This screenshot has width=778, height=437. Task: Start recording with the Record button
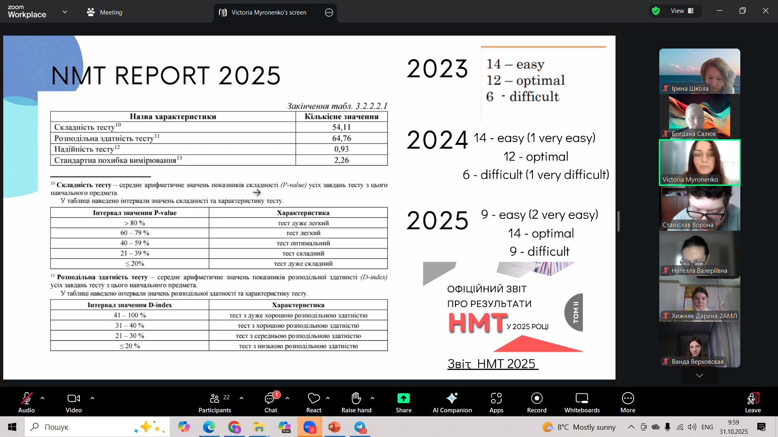point(536,399)
